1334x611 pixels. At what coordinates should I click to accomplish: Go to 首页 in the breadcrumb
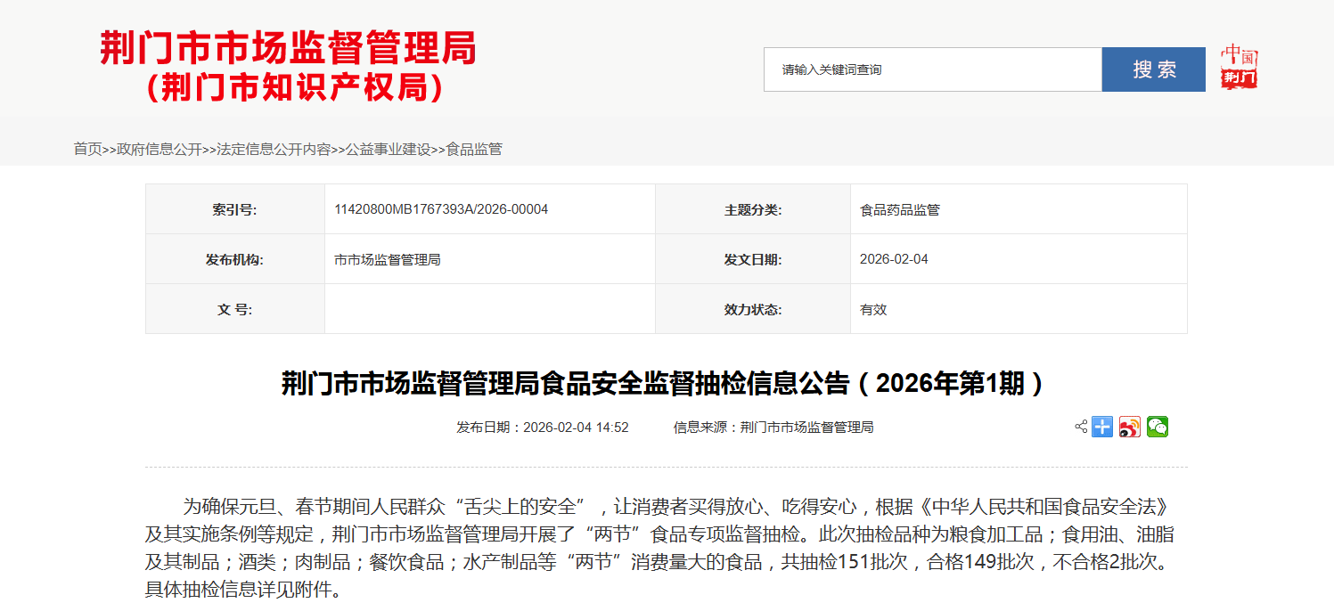(x=87, y=149)
